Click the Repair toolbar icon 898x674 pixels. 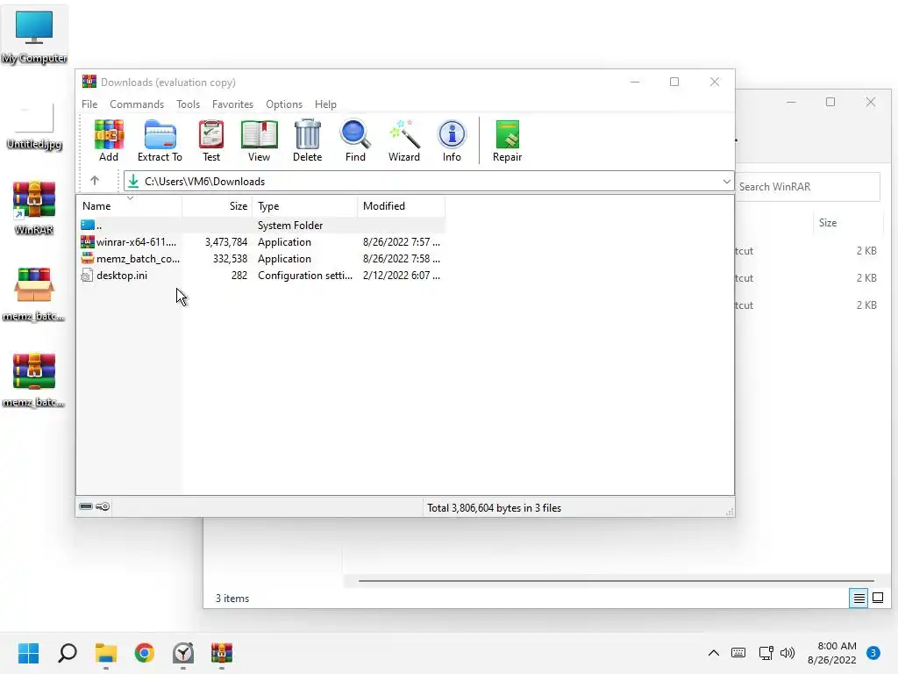508,141
